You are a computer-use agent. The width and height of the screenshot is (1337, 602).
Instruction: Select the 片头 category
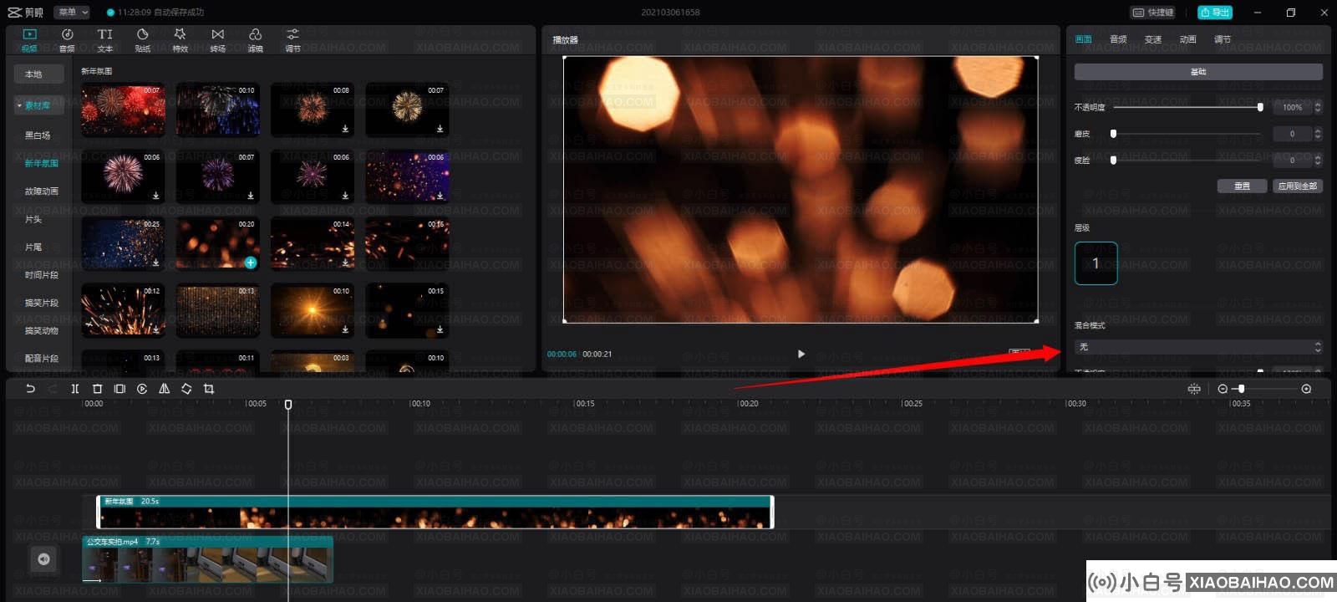[x=33, y=219]
